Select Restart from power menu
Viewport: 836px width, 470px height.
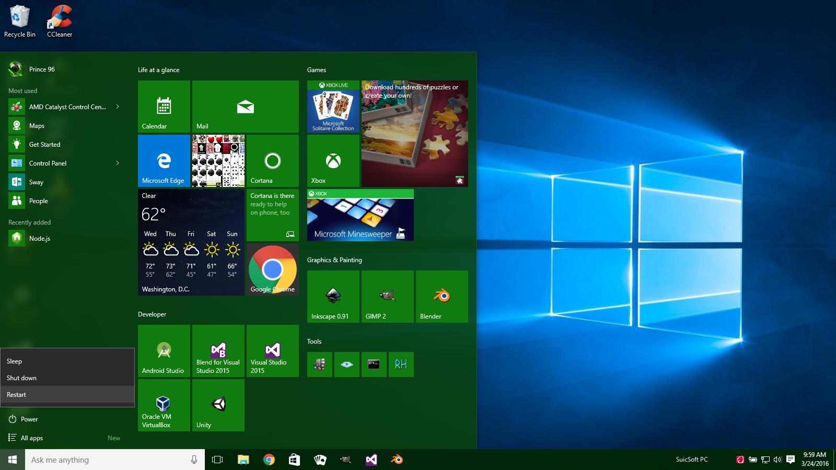[67, 394]
